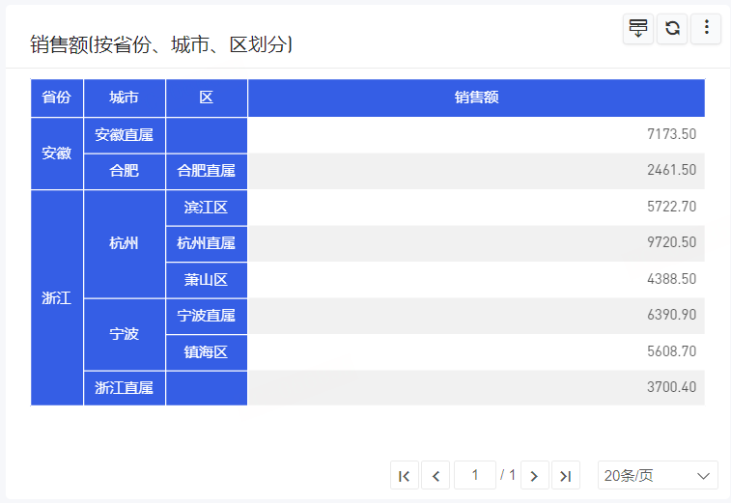Image resolution: width=731 pixels, height=503 pixels.
Task: Select the 杭州 city cell
Action: click(125, 243)
